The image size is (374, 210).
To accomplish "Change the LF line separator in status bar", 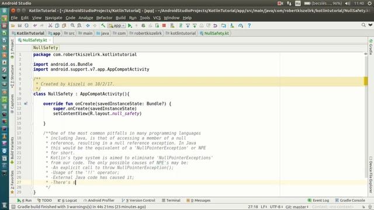I will point(264,207).
